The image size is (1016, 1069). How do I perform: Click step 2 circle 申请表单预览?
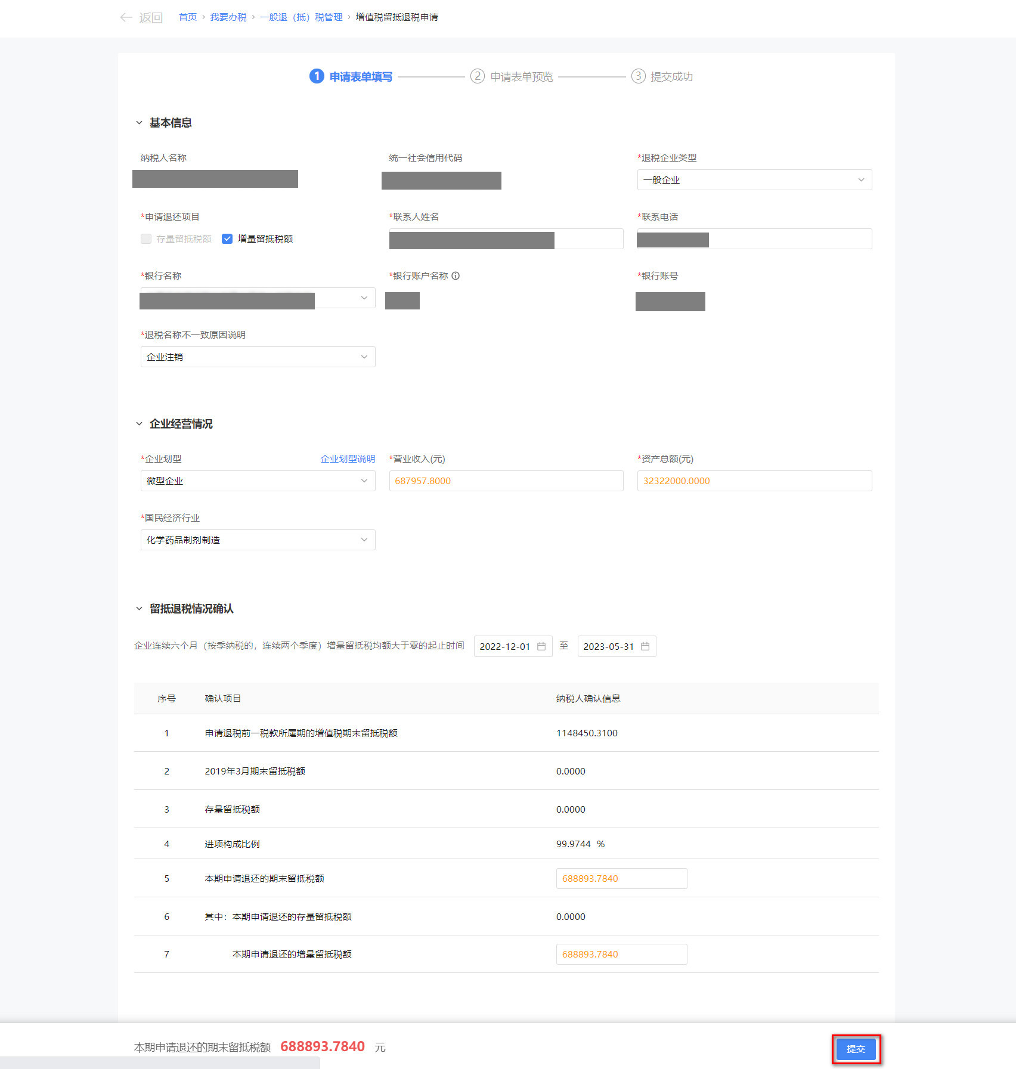point(477,76)
